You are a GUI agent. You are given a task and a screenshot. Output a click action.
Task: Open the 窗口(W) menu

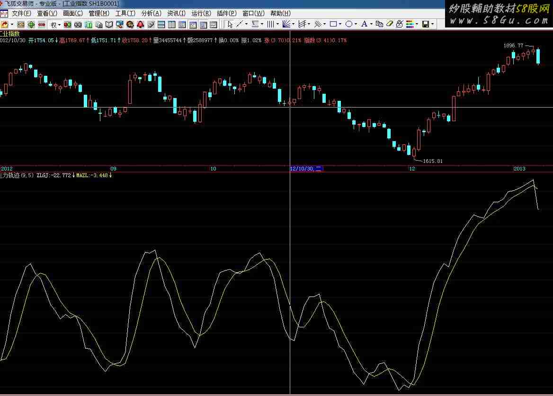[x=253, y=13]
